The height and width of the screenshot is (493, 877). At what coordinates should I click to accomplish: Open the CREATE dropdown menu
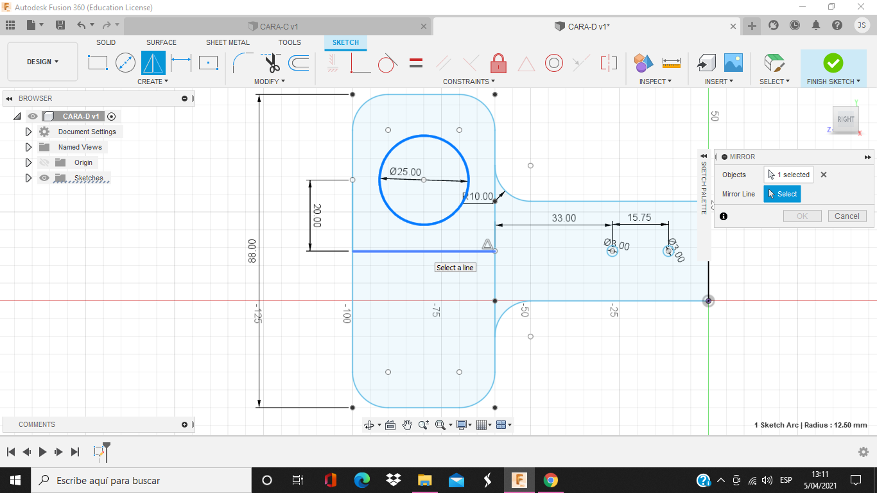153,82
